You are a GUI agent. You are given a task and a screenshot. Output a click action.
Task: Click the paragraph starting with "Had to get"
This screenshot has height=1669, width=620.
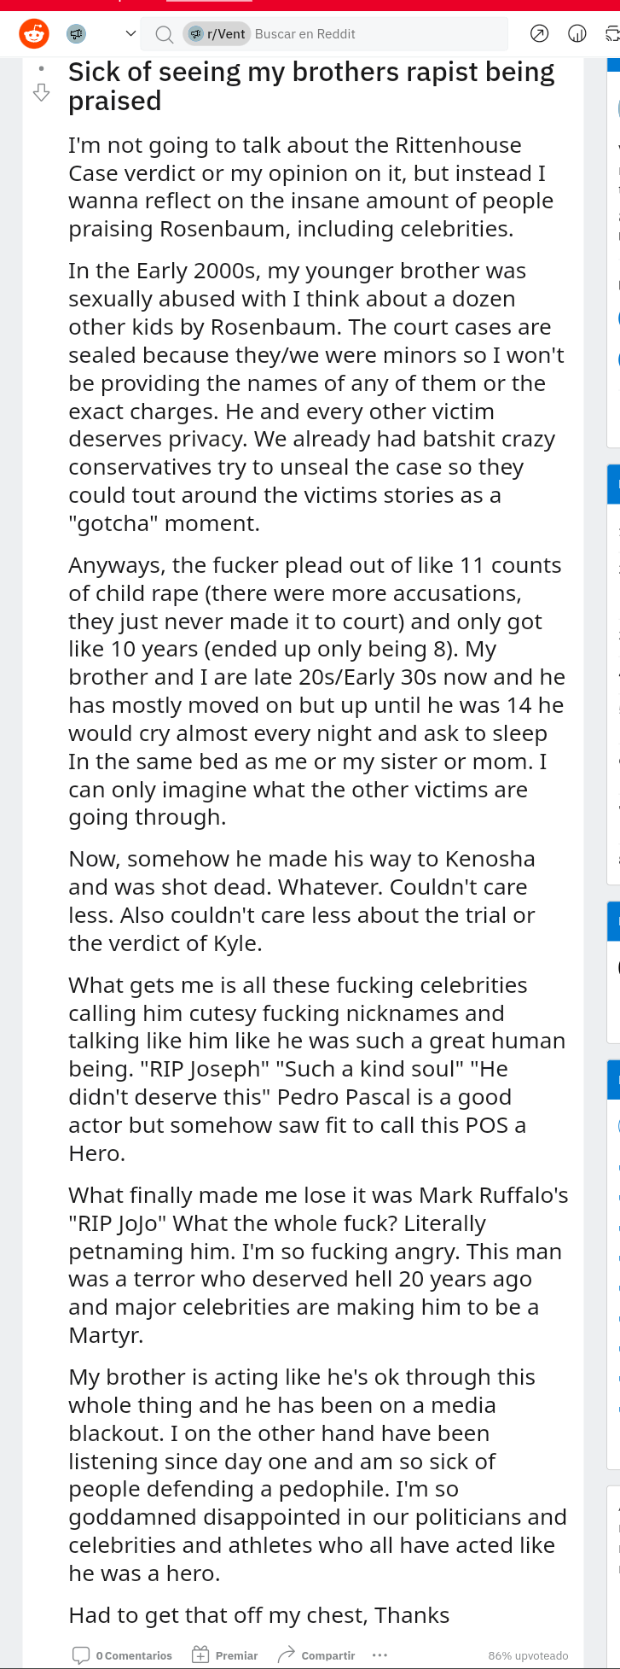[x=258, y=1615]
